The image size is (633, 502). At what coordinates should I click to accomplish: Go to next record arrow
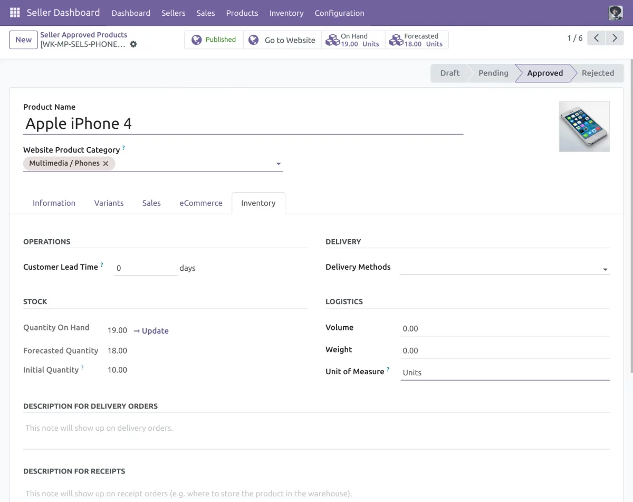[615, 38]
